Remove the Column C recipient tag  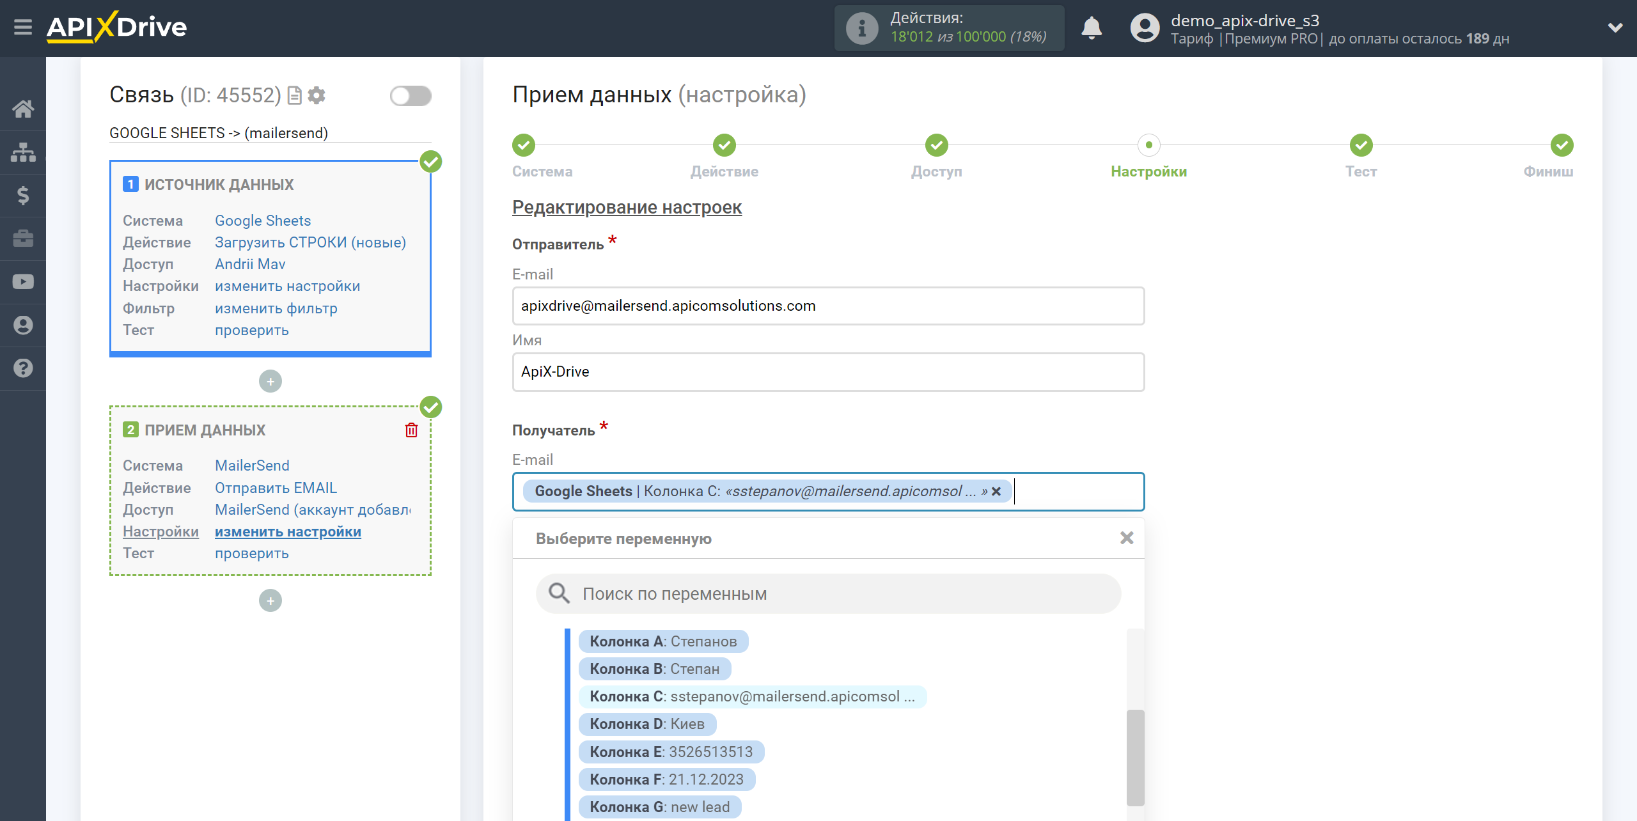(996, 492)
